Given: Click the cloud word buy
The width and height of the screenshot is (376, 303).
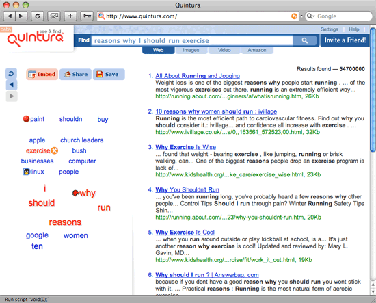Looking at the screenshot, I should click(x=103, y=120).
